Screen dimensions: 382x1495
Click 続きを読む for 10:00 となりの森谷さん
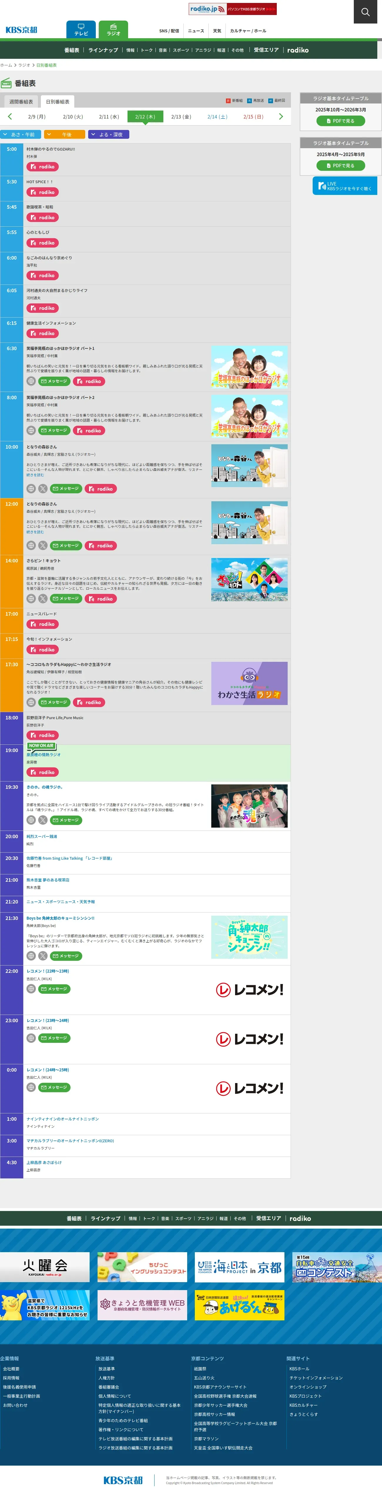click(x=35, y=475)
